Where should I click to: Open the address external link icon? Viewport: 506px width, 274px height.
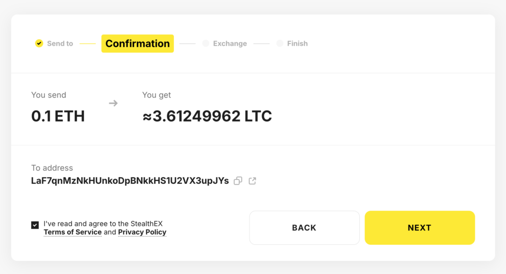(252, 181)
